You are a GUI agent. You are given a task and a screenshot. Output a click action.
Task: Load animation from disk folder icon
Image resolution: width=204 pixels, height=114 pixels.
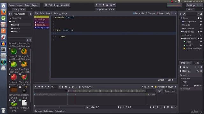point(66,87)
